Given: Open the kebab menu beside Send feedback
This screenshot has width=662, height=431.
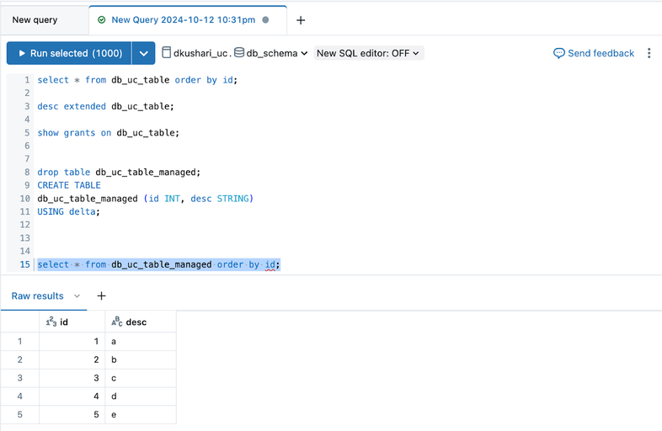Looking at the screenshot, I should click(649, 53).
